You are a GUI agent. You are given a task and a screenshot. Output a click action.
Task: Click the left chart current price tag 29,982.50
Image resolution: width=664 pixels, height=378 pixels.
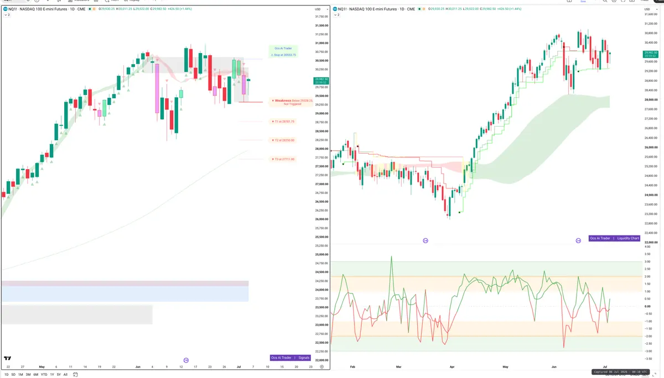[x=321, y=81]
